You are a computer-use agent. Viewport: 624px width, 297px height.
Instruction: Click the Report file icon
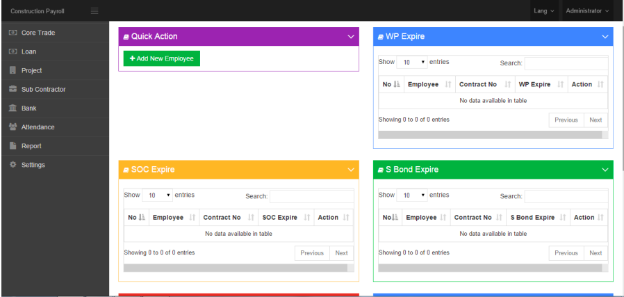coord(13,145)
